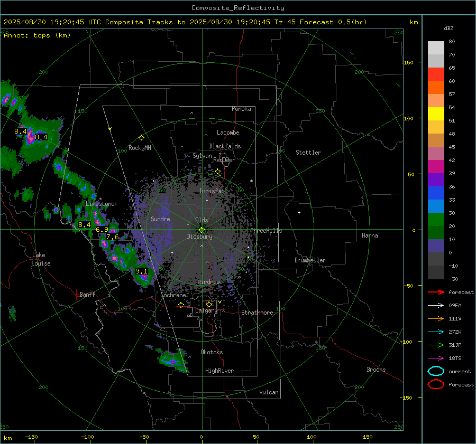The height and width of the screenshot is (444, 476).
Task: Click the Innisfail city label
Action: (213, 191)
